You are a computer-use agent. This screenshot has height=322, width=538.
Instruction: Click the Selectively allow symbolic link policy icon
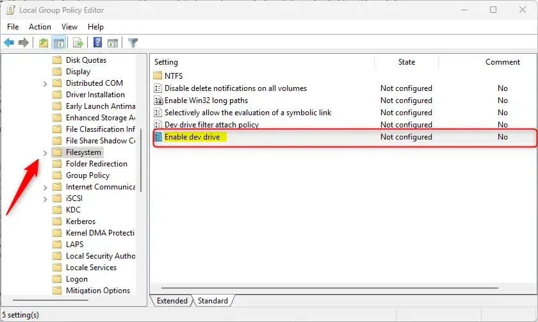pos(158,113)
